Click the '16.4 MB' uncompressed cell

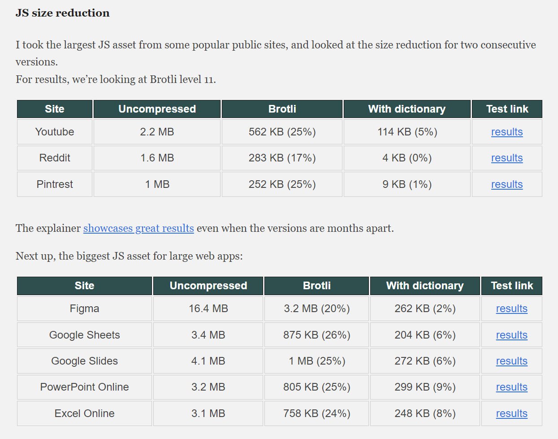click(208, 309)
